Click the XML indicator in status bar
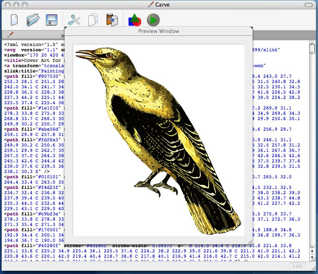 click(x=298, y=266)
